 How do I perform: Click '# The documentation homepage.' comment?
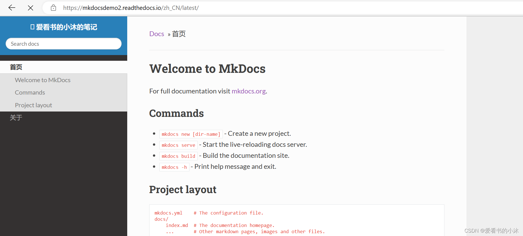click(x=234, y=225)
